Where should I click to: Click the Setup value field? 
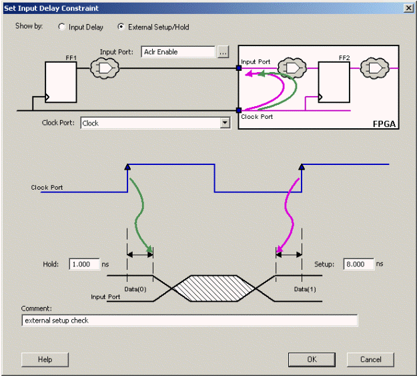[x=358, y=264]
